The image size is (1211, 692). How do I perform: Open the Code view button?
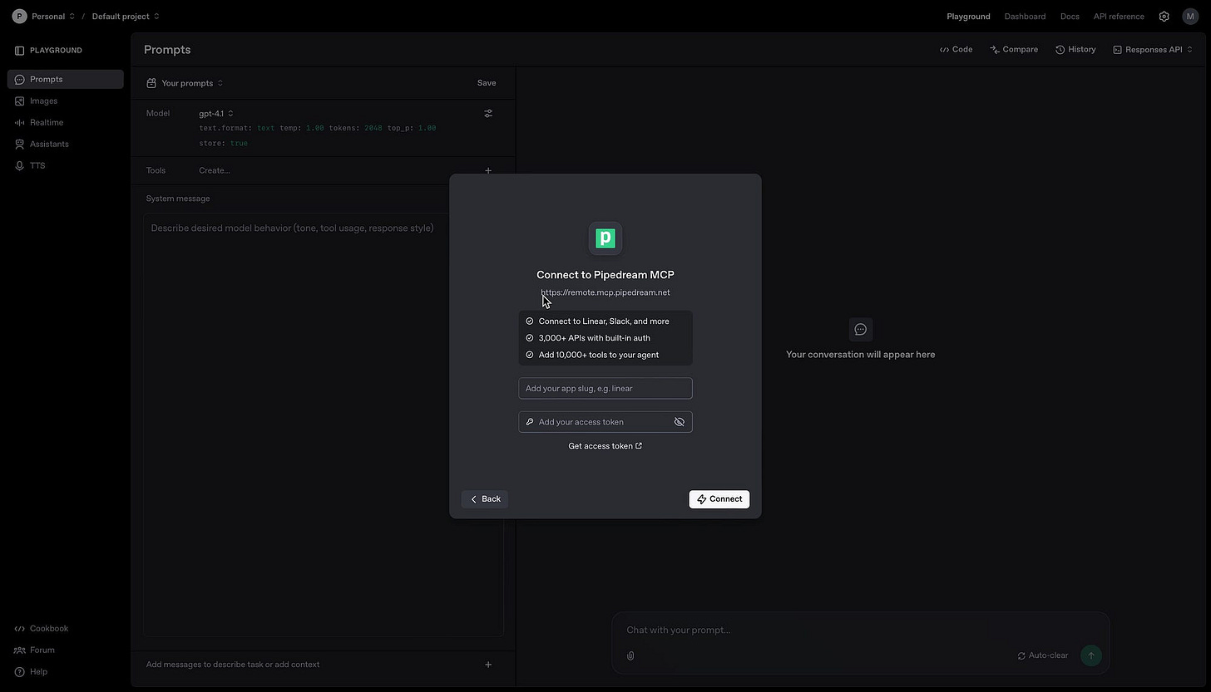tap(956, 50)
